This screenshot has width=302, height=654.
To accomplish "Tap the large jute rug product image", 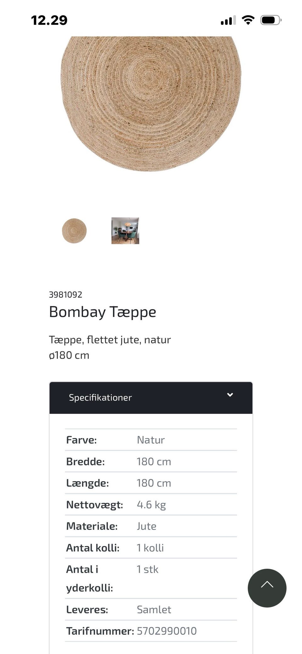I will 151,104.
